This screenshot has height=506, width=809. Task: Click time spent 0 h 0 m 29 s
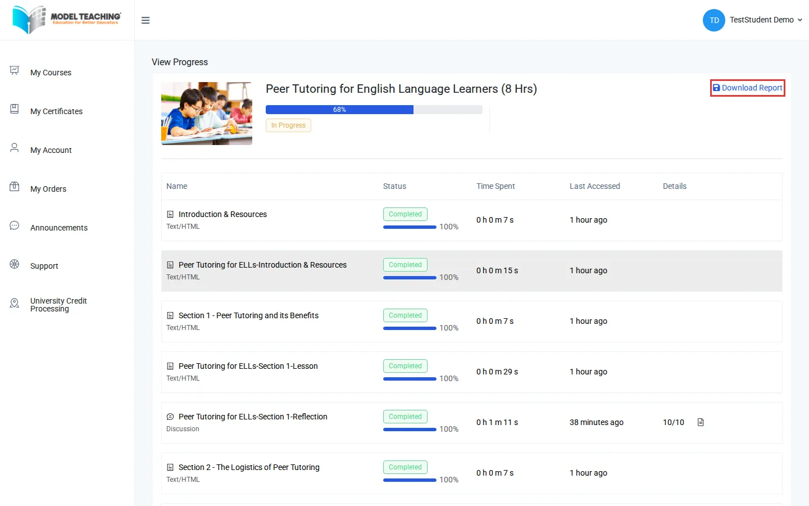click(497, 372)
